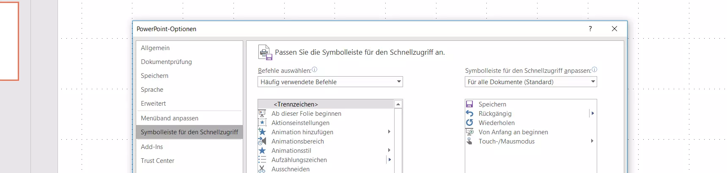Expand the Animation hinzufügen submenu arrow
Image resolution: width=727 pixels, height=173 pixels.
click(389, 132)
